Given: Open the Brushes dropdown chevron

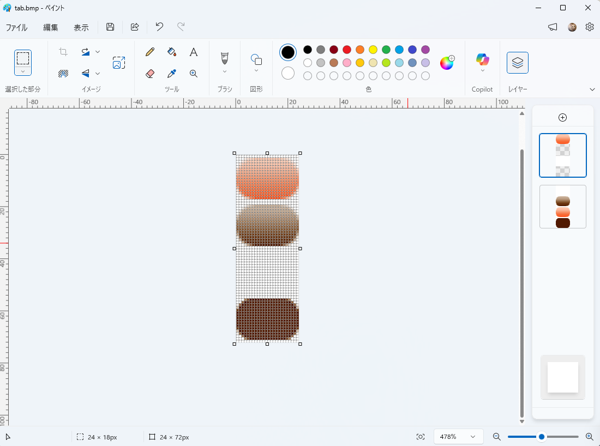Looking at the screenshot, I should pyautogui.click(x=224, y=71).
